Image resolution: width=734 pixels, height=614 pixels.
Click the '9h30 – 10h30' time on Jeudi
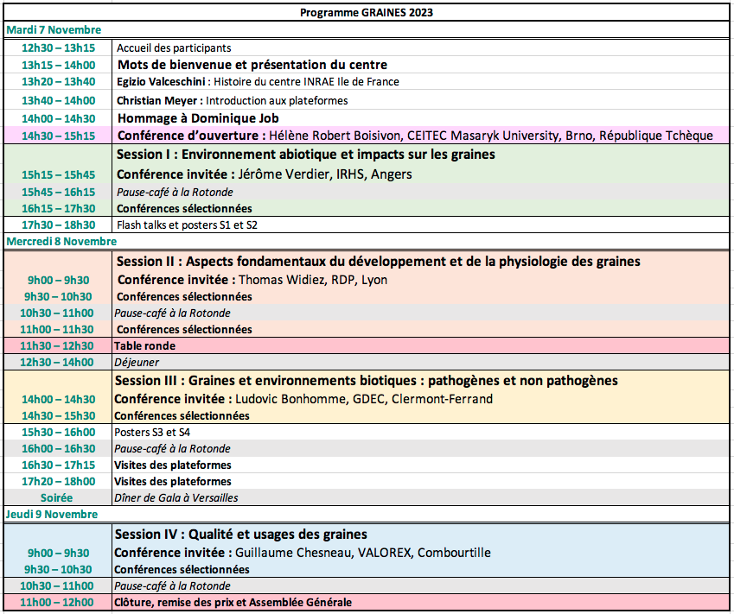58,570
